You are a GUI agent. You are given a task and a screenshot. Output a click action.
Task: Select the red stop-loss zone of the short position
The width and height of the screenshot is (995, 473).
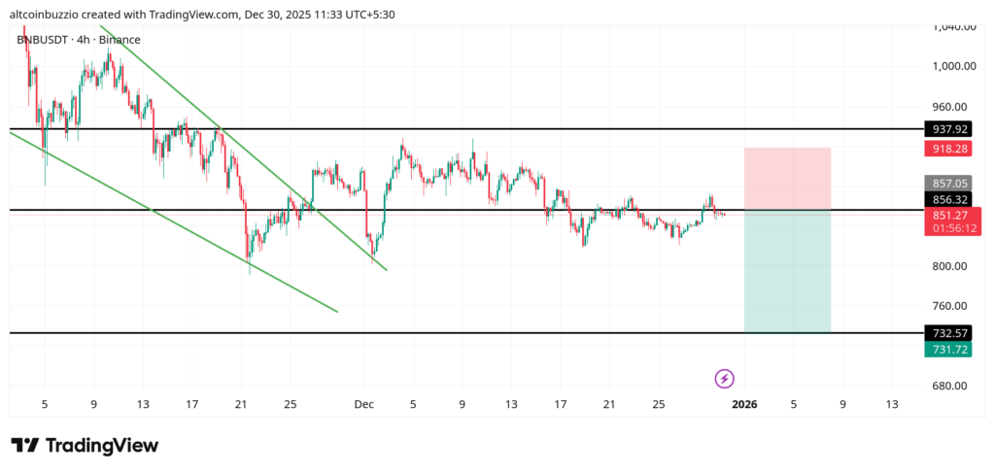click(787, 179)
